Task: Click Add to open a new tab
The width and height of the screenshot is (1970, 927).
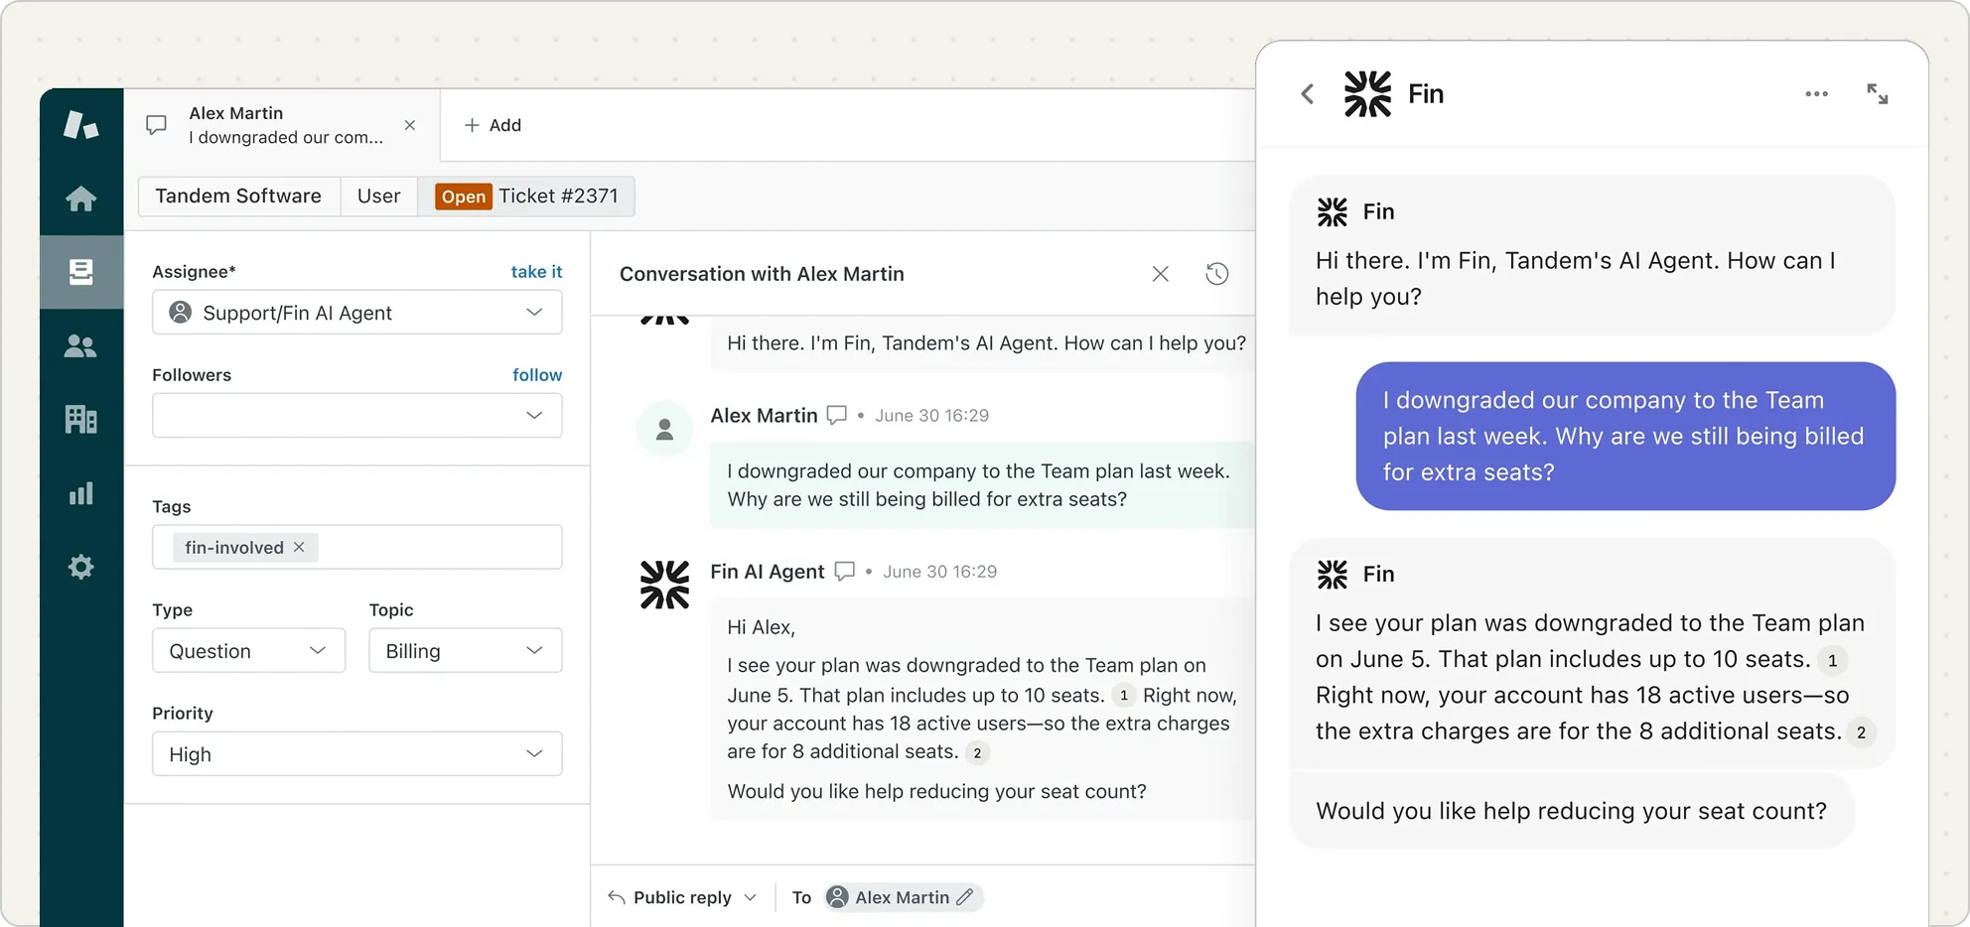Action: 492,125
